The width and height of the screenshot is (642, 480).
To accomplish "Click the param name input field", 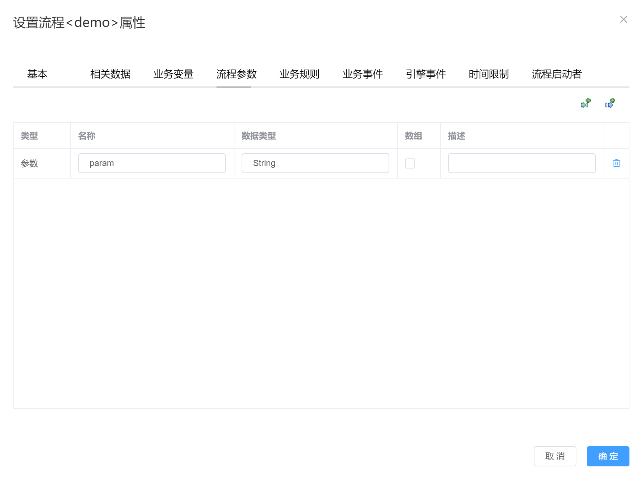I will [x=152, y=163].
